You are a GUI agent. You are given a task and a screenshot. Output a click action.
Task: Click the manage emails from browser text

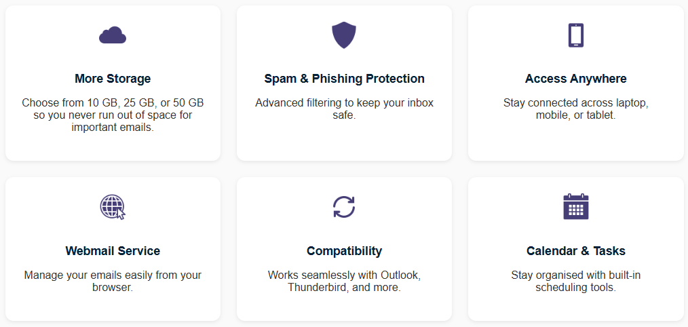[x=113, y=282]
